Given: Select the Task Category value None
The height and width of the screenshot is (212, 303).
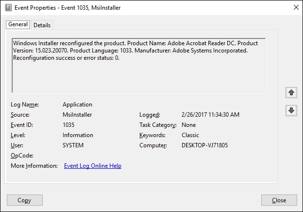Looking at the screenshot, I should tap(188, 125).
